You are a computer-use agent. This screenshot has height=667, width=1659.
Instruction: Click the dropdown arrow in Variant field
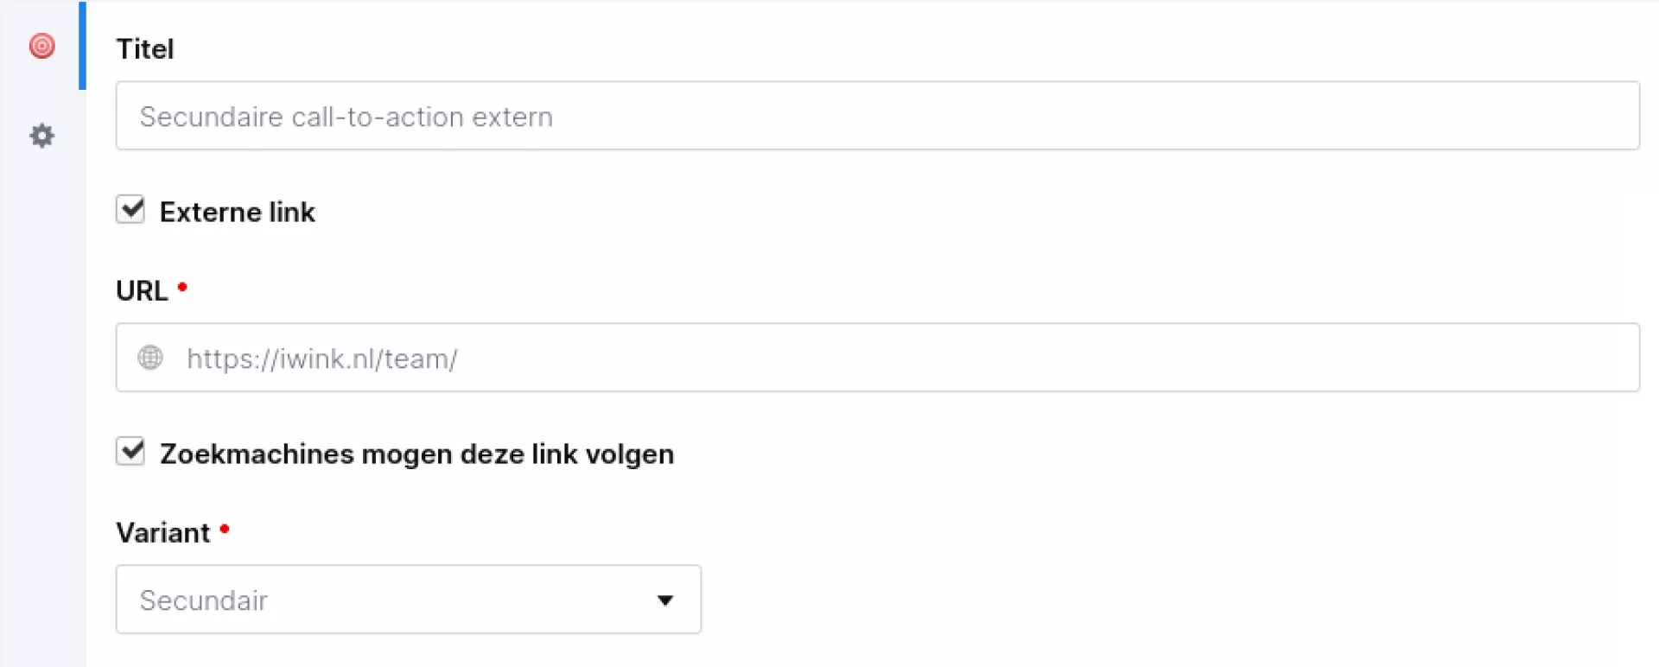[664, 600]
